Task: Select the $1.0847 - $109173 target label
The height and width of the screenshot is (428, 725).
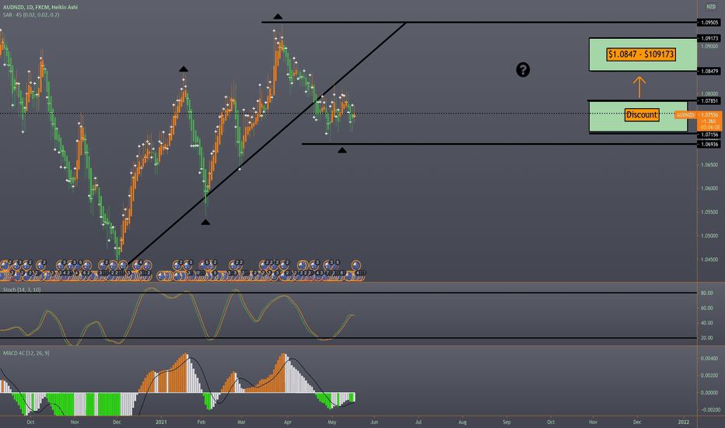Action: pyautogui.click(x=641, y=54)
